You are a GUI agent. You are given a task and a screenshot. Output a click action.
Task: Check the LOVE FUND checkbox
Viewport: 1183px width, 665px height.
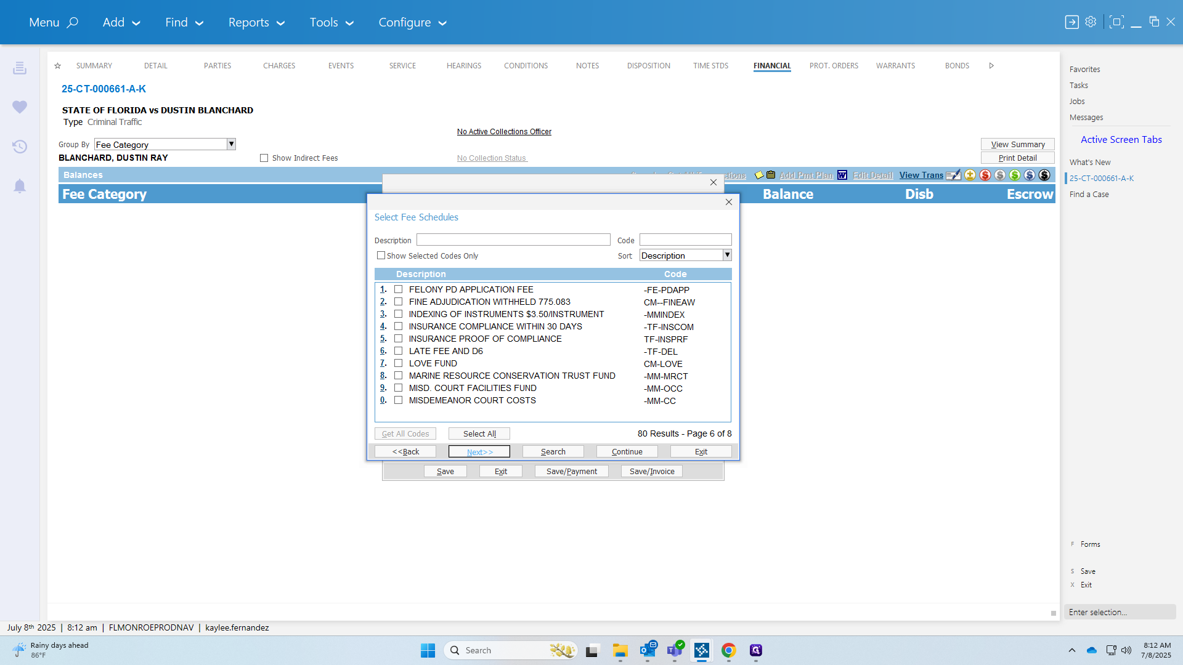(399, 363)
